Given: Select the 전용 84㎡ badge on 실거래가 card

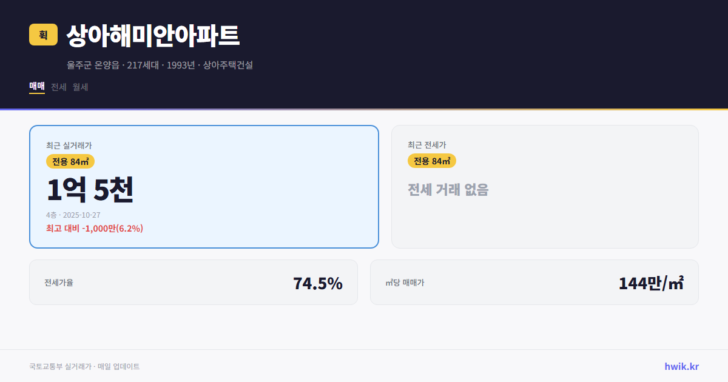Looking at the screenshot, I should (69, 161).
